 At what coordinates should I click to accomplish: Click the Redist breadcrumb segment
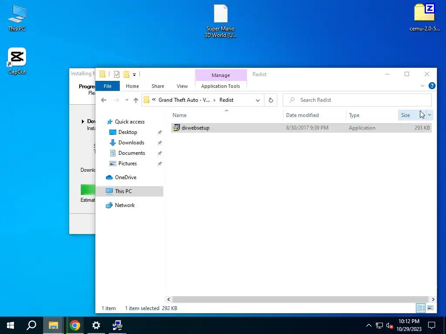(x=226, y=100)
